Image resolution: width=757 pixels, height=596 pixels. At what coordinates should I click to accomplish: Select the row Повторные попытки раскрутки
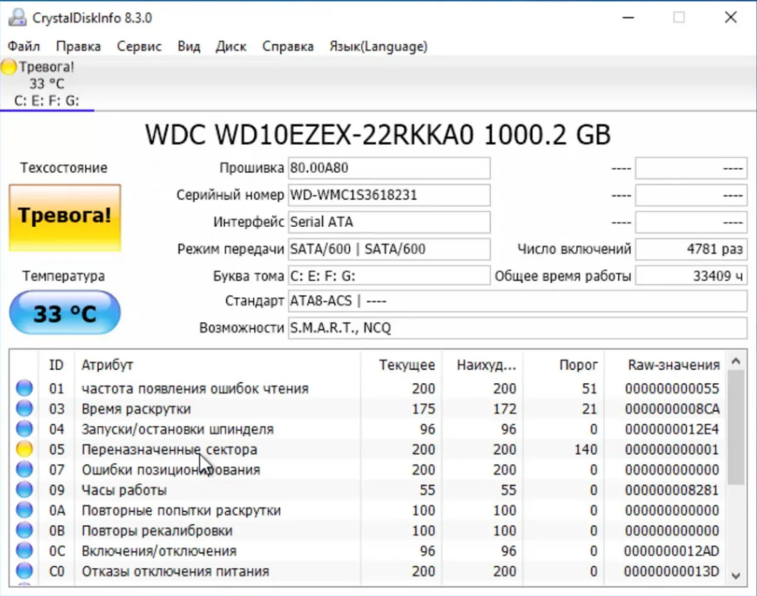pyautogui.click(x=369, y=510)
